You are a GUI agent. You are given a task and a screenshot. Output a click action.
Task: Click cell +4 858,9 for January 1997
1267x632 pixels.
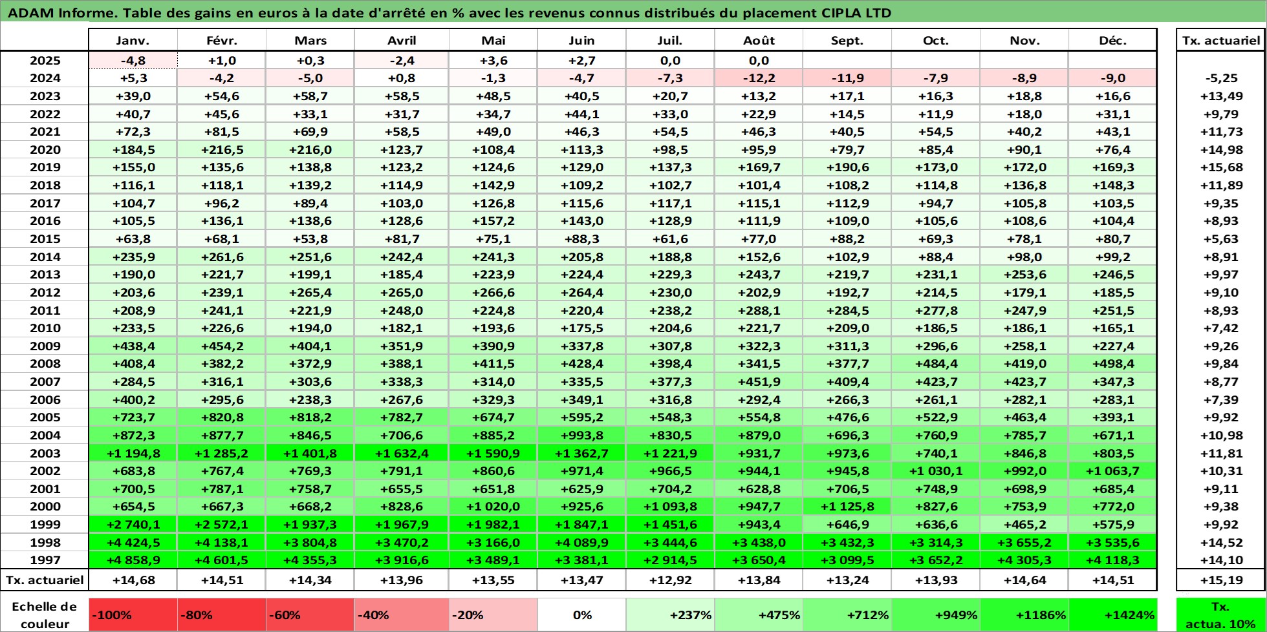[133, 560]
